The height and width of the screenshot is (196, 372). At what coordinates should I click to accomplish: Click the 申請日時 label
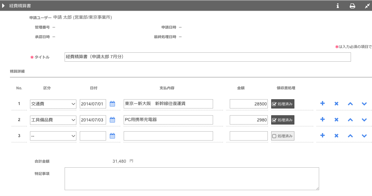tap(169, 27)
